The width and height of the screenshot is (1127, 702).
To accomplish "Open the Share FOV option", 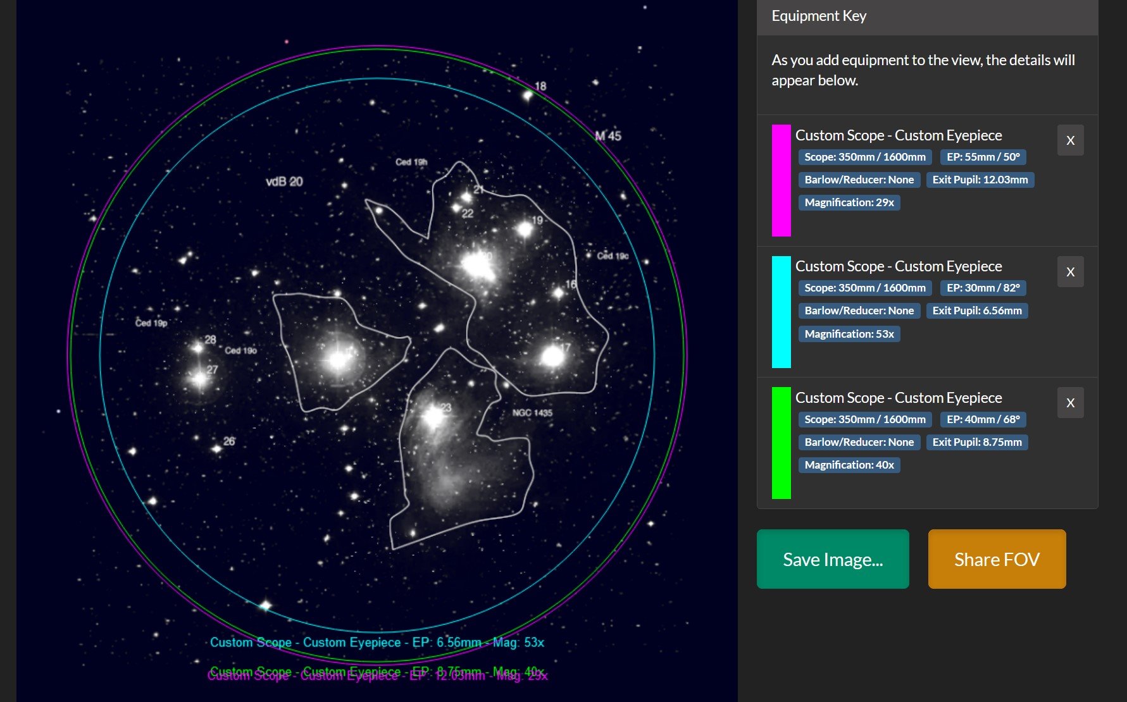I will 997,559.
